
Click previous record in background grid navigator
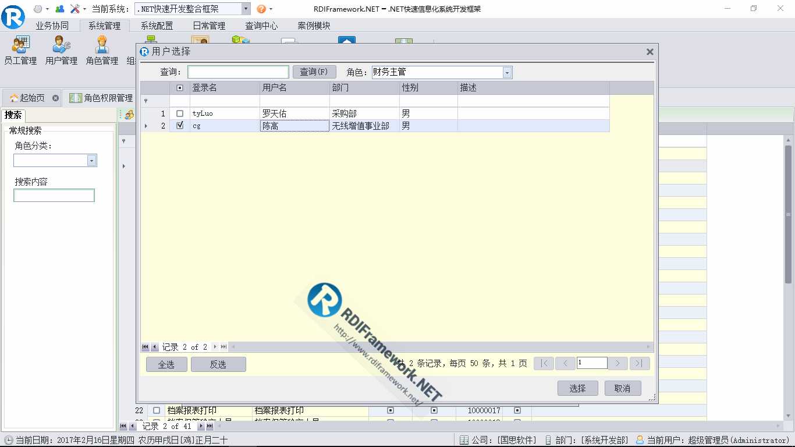133,426
